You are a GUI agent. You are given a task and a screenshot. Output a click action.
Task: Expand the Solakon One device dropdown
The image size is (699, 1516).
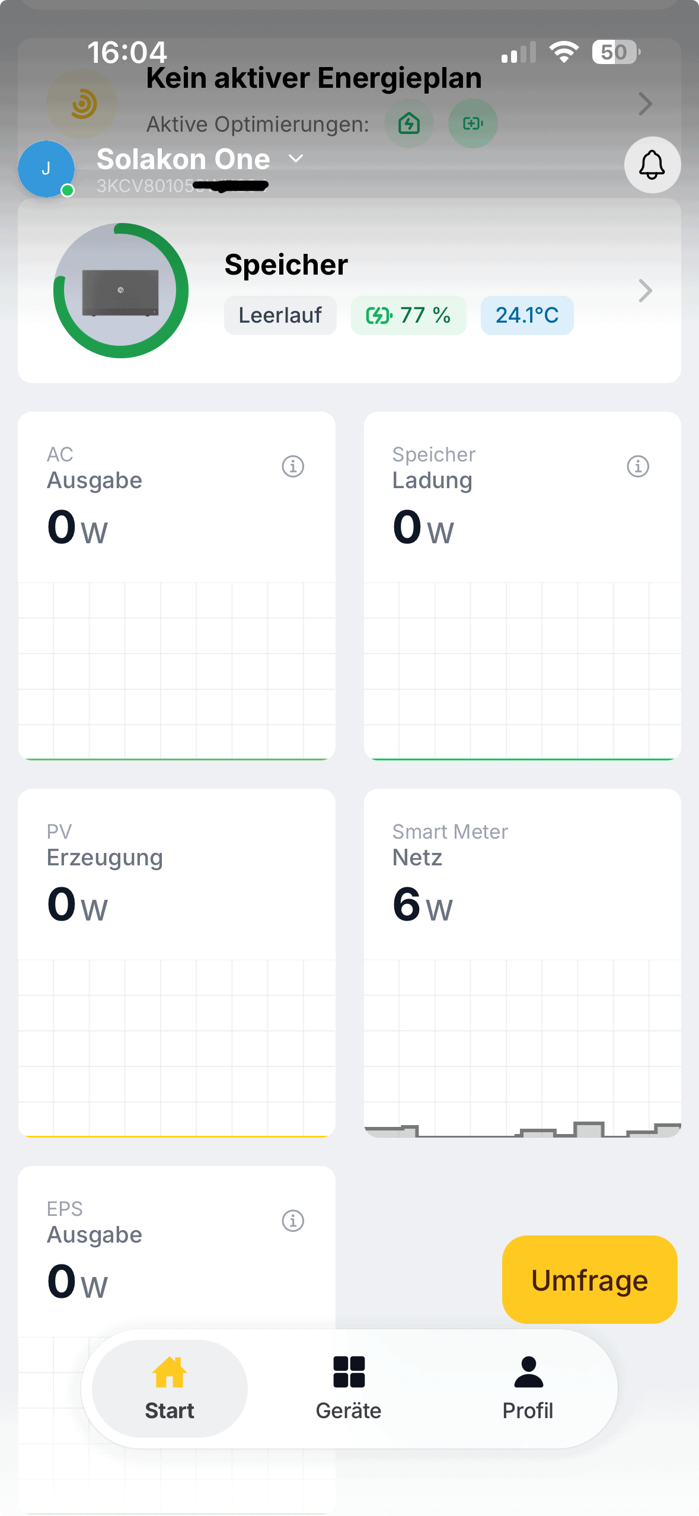coord(296,159)
